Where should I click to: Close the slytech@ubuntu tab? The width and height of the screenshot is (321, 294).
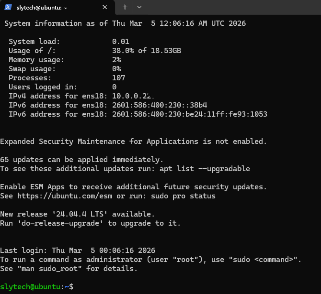(105, 7)
